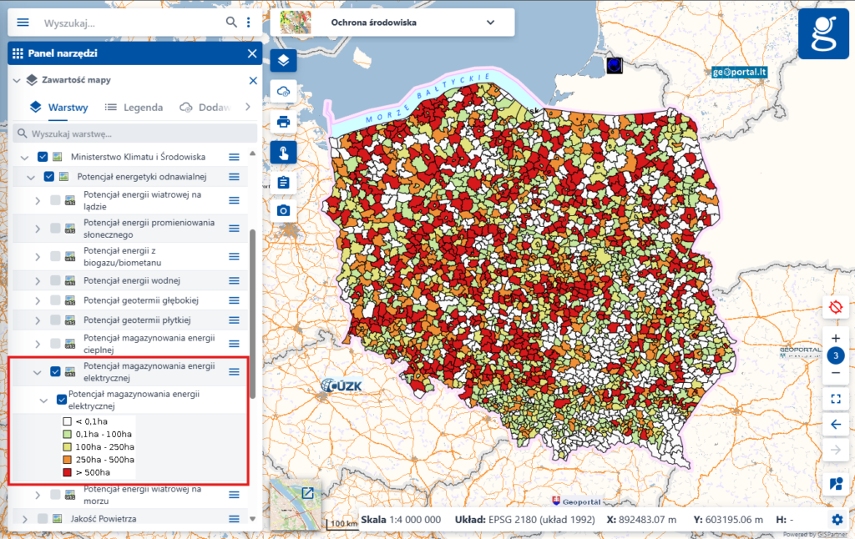Collapse Potencjał magazynowania energii elektrycznej group

click(36, 371)
